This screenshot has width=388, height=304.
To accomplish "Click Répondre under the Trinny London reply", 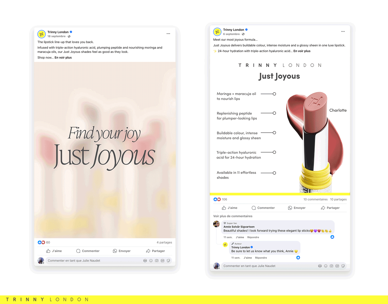I will (261, 258).
